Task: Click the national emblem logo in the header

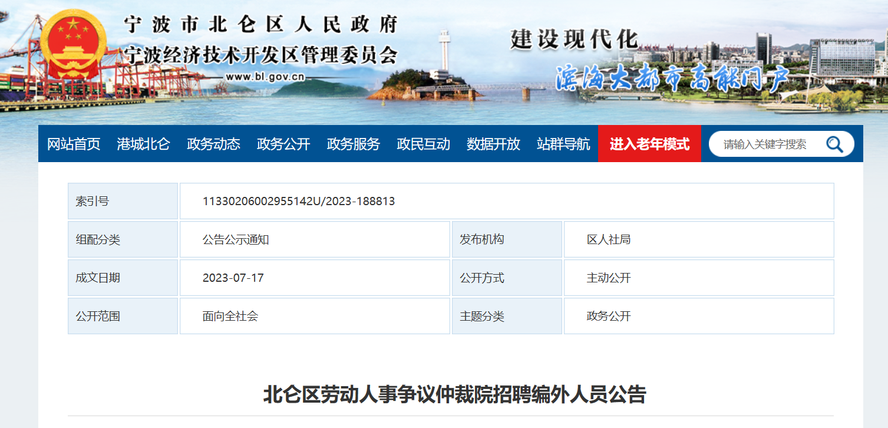Action: point(73,47)
